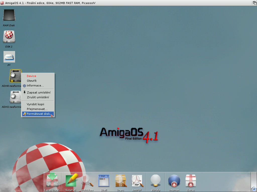Click the RAM Disk label text
The height and width of the screenshot is (192, 257).
coord(9,25)
